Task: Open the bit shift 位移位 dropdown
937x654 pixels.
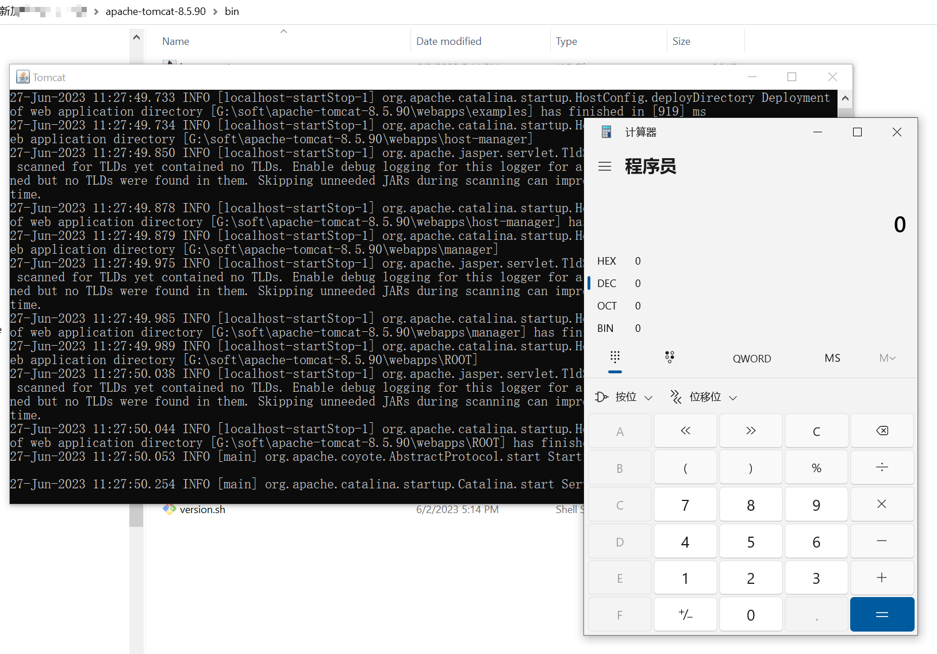Action: [704, 397]
